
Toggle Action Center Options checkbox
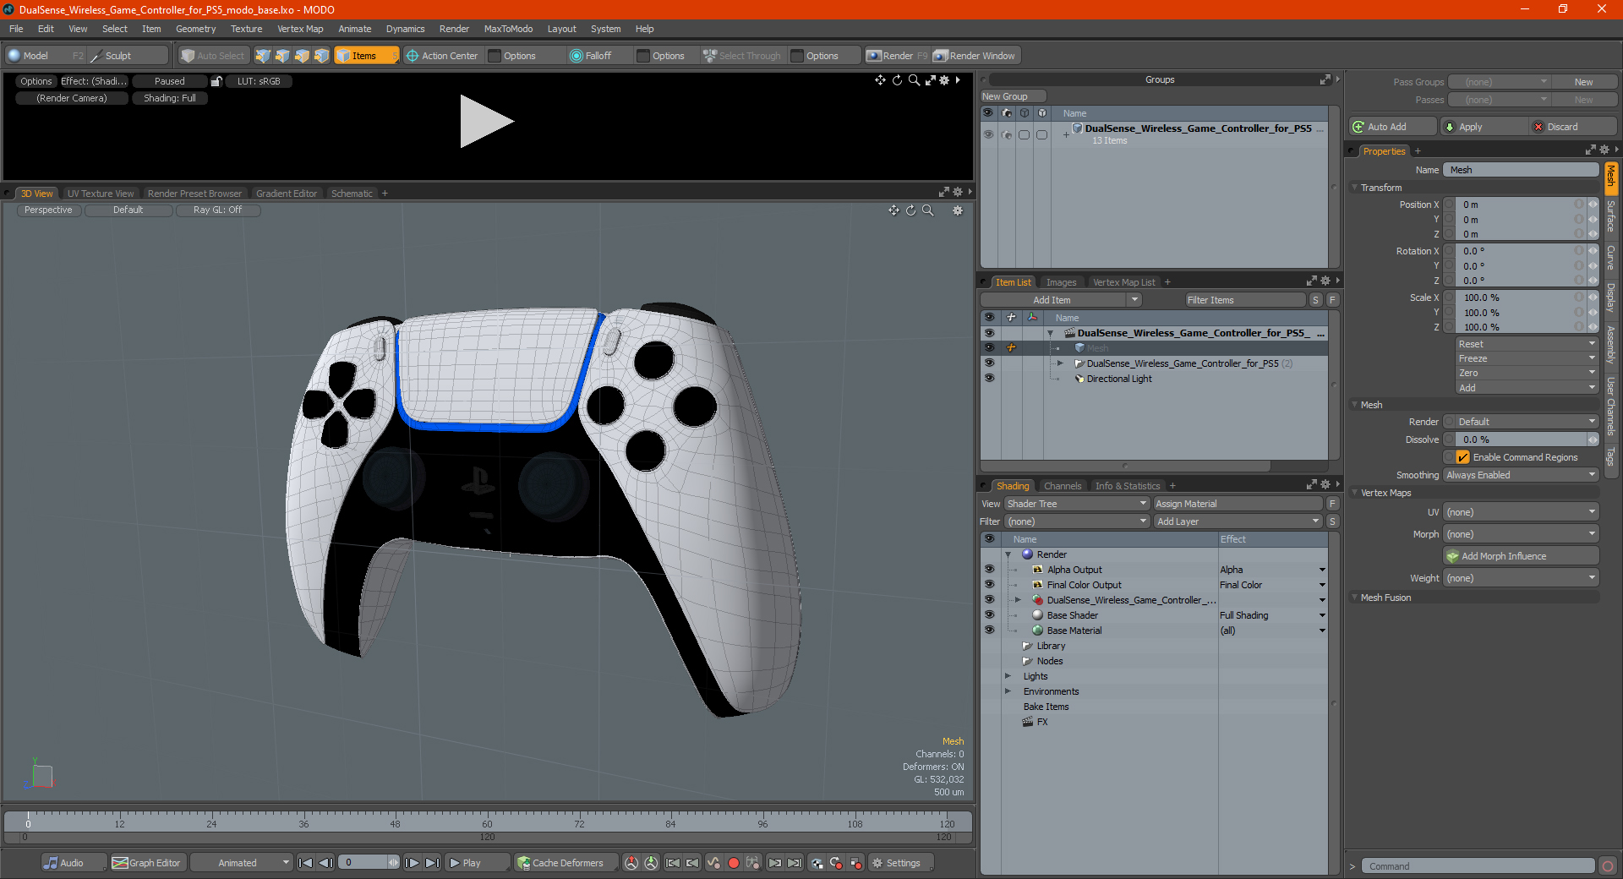point(495,56)
